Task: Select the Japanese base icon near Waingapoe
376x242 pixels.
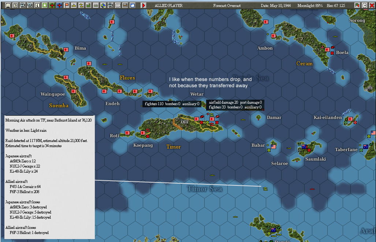Action: pos(74,91)
